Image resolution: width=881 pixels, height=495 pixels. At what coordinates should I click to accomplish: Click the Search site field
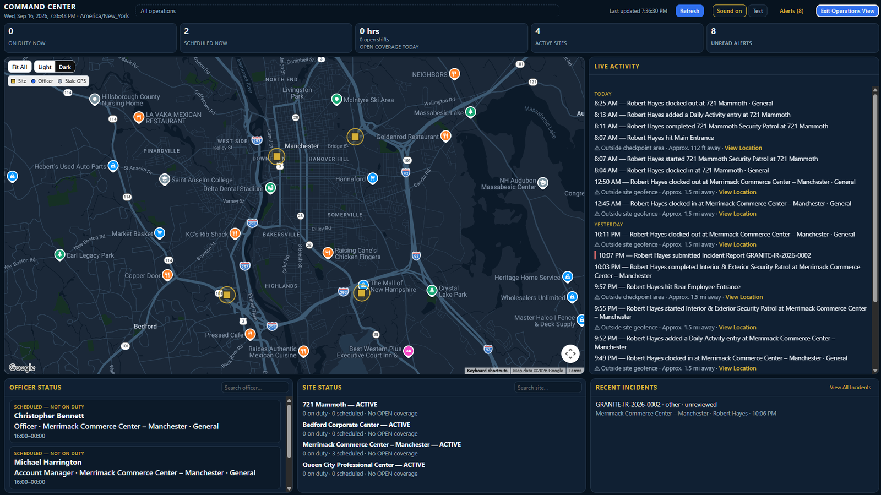[548, 388]
